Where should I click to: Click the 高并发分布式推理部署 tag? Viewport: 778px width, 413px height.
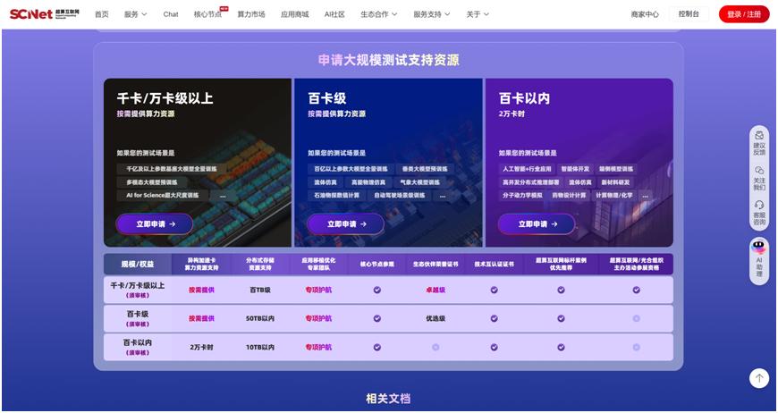(530, 182)
